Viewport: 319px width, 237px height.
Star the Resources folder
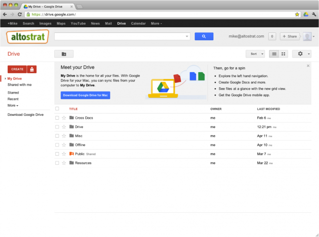pyautogui.click(x=64, y=163)
